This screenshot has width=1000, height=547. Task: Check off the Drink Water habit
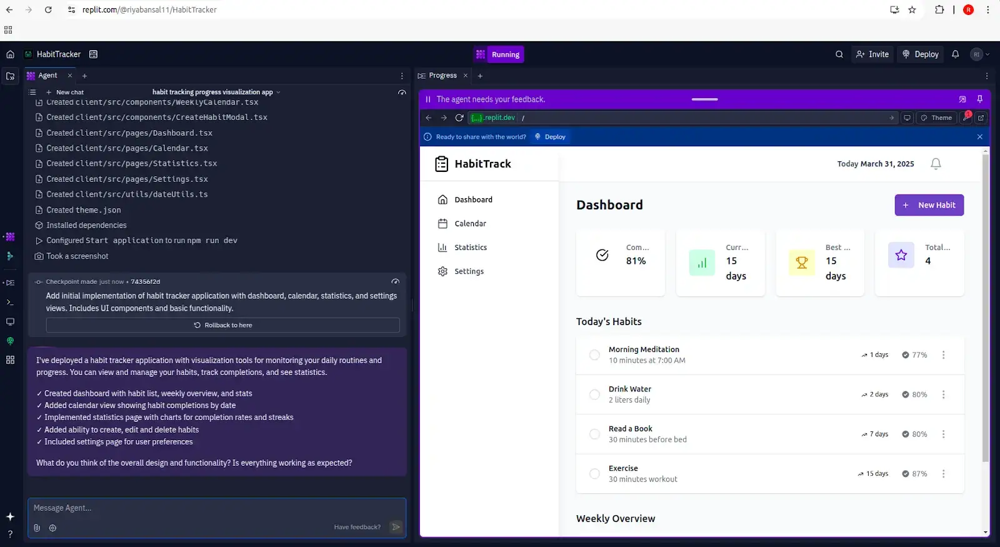[x=594, y=394]
